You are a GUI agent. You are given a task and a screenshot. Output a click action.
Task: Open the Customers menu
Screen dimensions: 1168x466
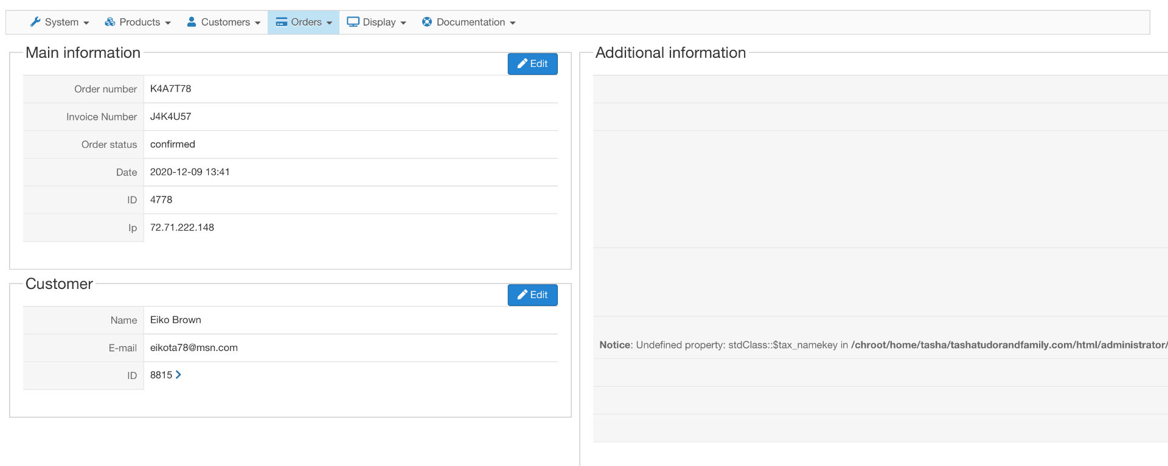(x=224, y=22)
